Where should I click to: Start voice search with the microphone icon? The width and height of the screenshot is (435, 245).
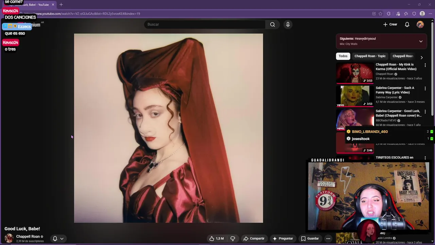point(288,24)
